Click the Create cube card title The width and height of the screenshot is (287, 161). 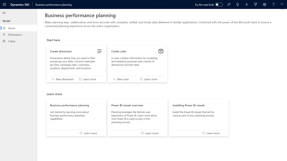[x=119, y=52]
